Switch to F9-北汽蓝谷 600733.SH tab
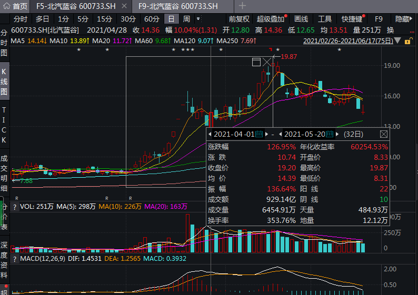This screenshot has height=295, width=418. pos(178,6)
